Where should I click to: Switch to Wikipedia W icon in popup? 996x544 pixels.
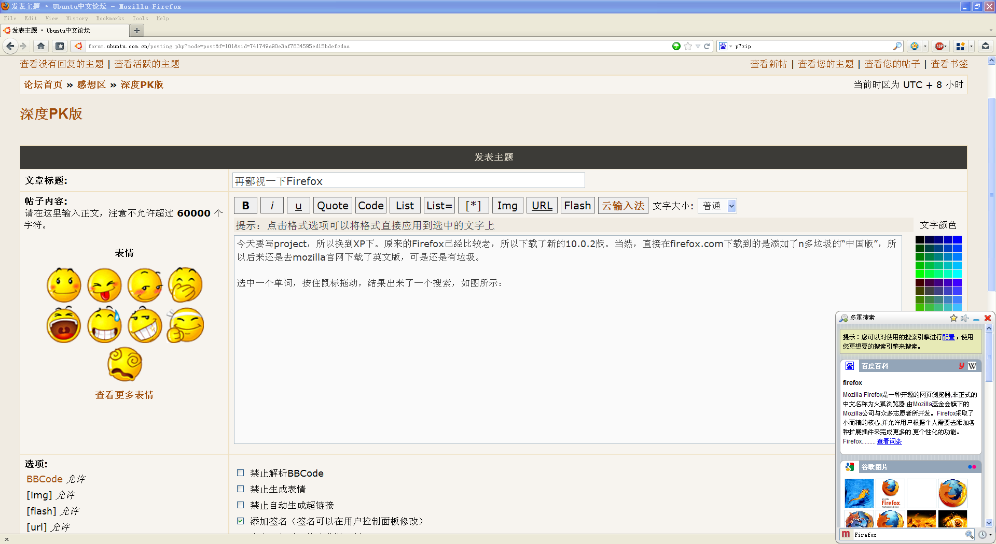[972, 366]
